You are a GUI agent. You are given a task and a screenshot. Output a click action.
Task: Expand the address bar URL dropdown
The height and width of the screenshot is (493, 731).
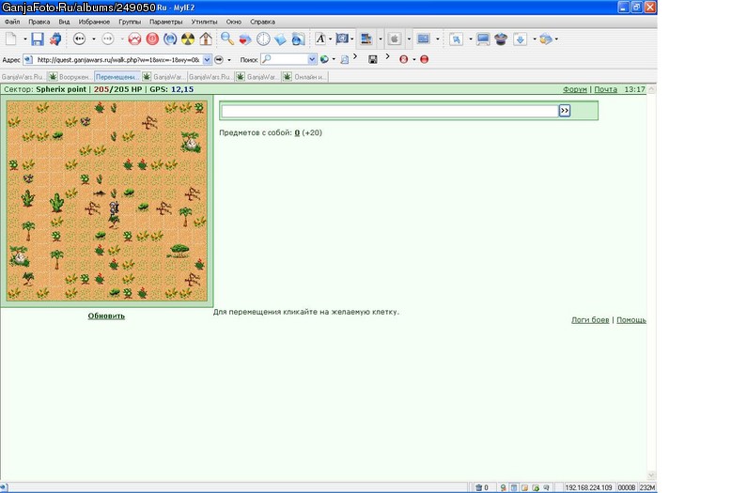(207, 59)
